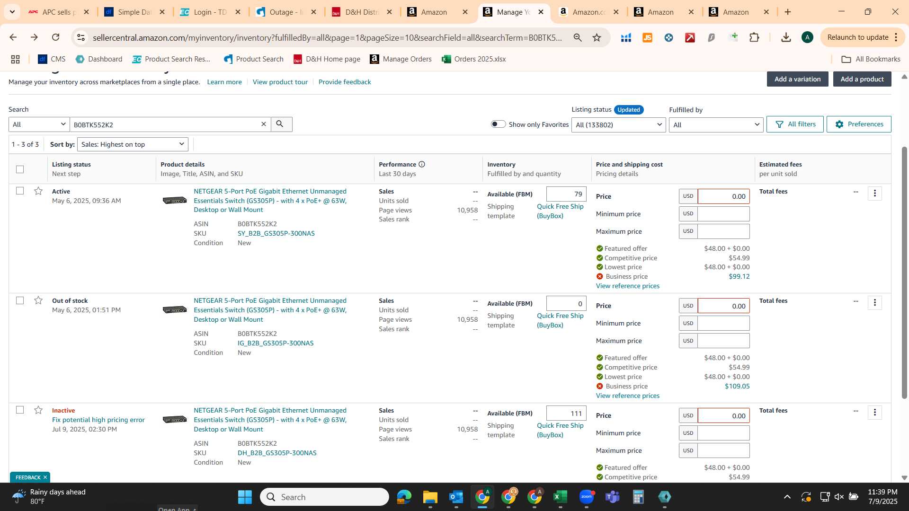Open Microsoft Teams from taskbar
The height and width of the screenshot is (511, 909).
pyautogui.click(x=613, y=497)
